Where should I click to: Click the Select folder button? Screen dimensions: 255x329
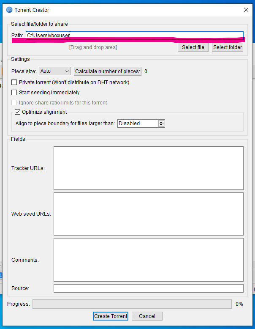point(227,47)
